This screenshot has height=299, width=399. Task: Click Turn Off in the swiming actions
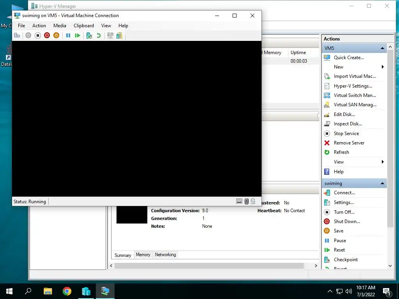coord(344,212)
